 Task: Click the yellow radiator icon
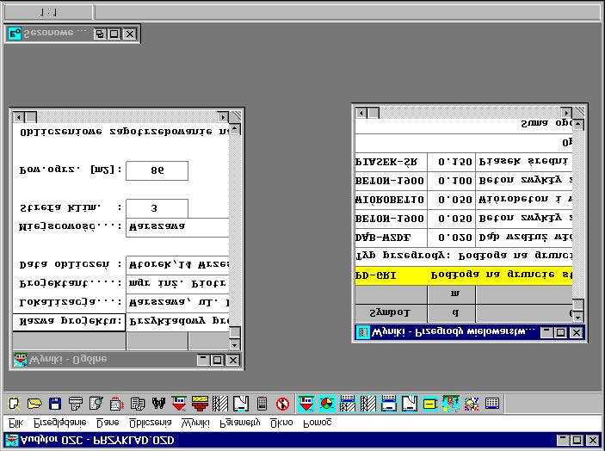[x=429, y=404]
